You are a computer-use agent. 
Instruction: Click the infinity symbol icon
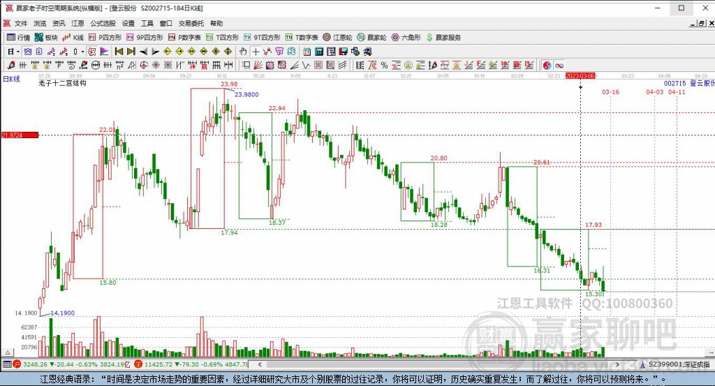coord(559,65)
